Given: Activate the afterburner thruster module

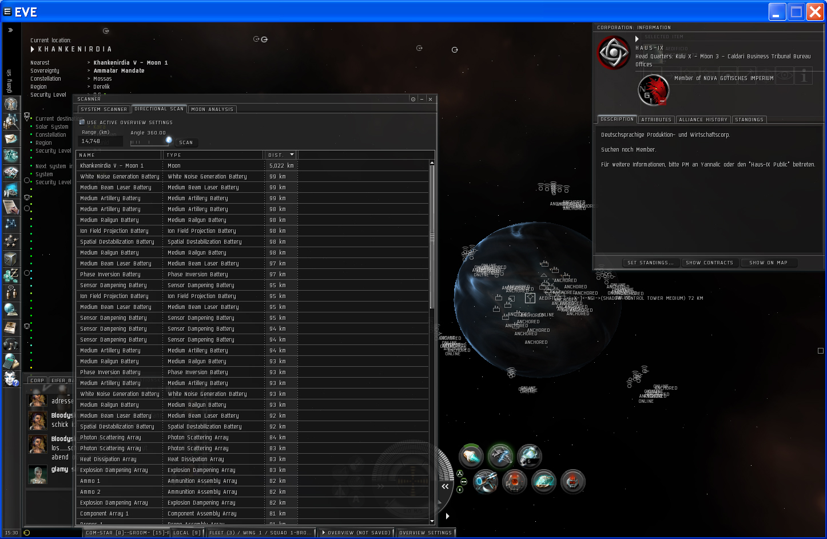Looking at the screenshot, I should click(471, 456).
